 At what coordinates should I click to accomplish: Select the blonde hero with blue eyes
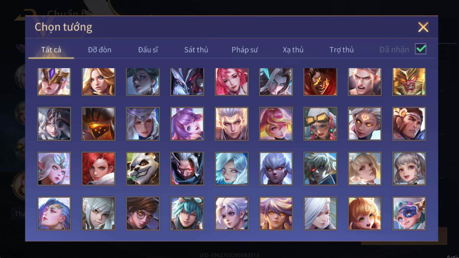click(98, 82)
